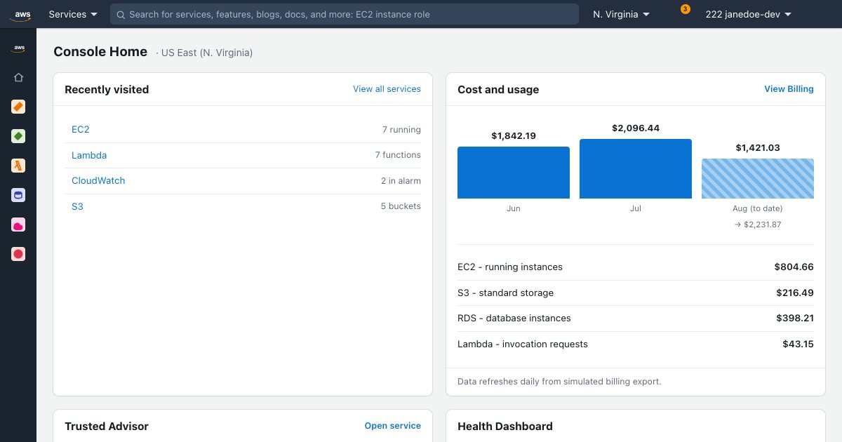Open the green diamond sidebar service icon
The width and height of the screenshot is (842, 442).
coord(18,136)
